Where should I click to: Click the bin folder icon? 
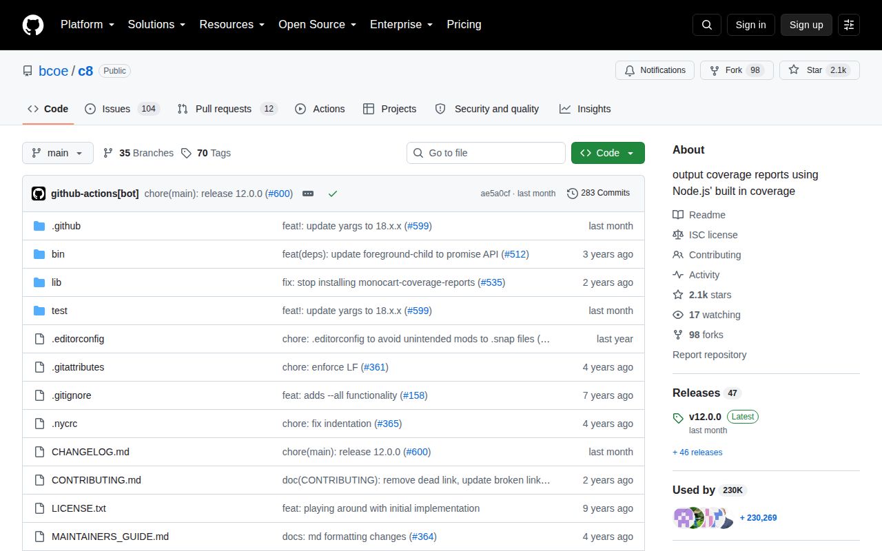(39, 254)
